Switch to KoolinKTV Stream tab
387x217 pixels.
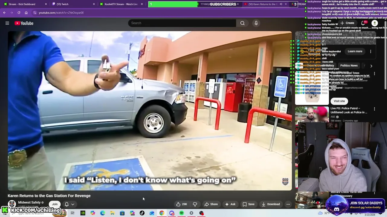121,4
